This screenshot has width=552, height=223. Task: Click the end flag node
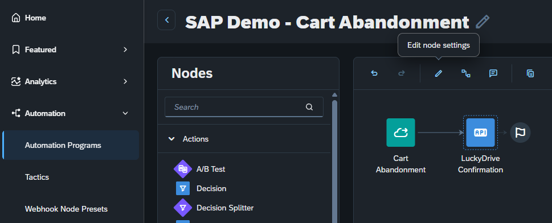click(x=520, y=133)
